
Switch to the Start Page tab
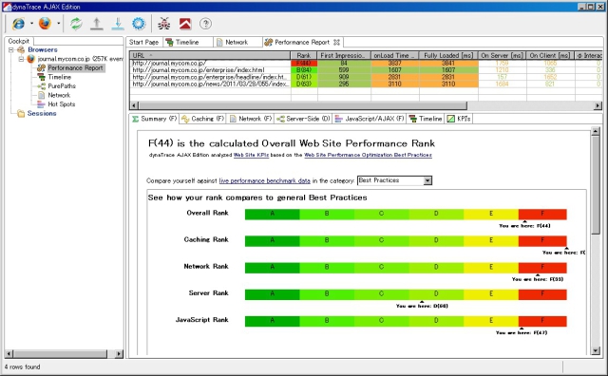(143, 42)
